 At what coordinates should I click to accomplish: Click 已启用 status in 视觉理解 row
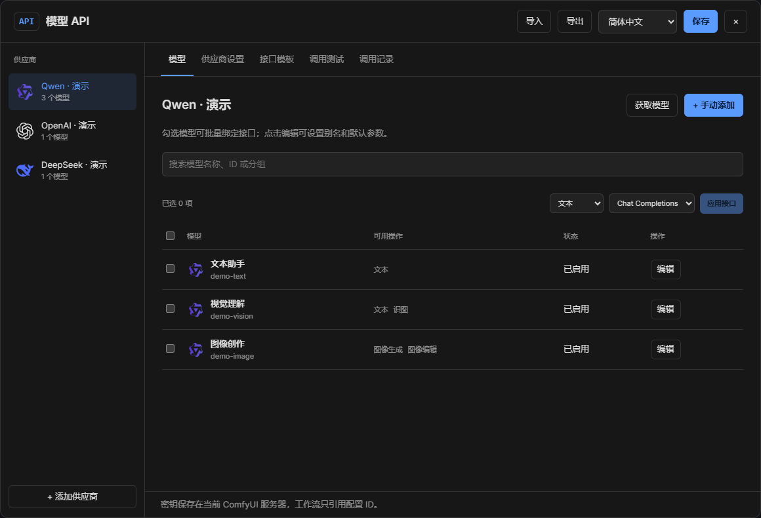click(x=576, y=309)
